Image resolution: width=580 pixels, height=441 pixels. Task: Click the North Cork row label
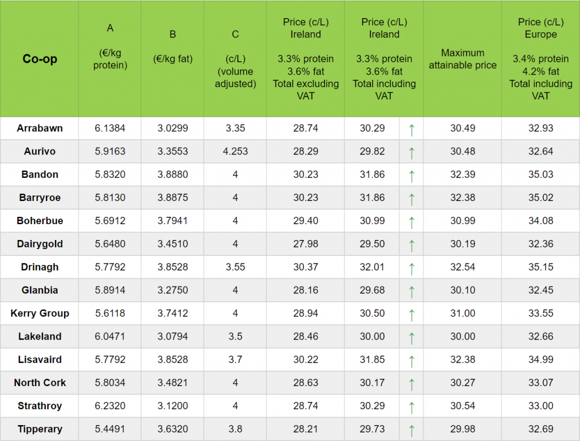(x=40, y=383)
